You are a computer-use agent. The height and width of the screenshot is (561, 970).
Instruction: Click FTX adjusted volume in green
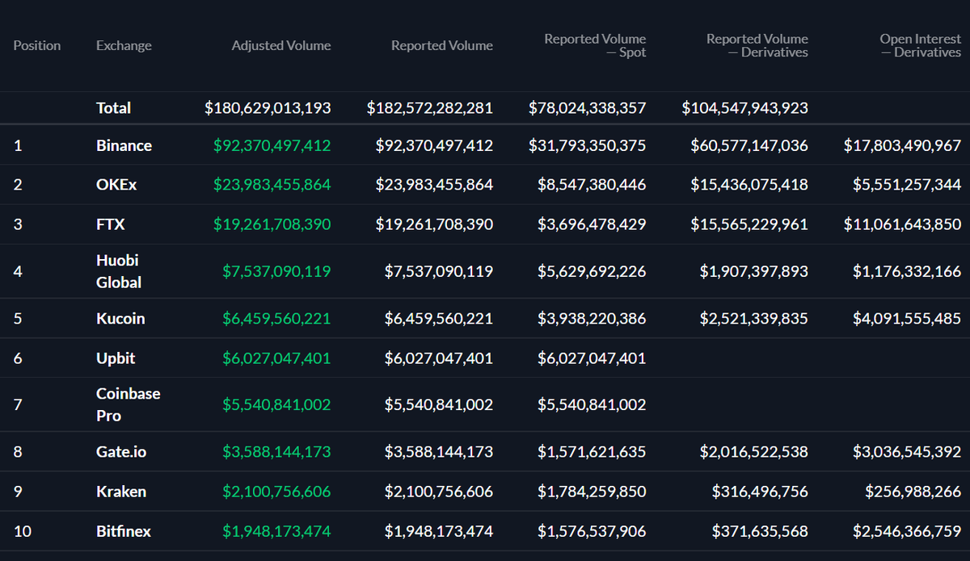pyautogui.click(x=272, y=224)
